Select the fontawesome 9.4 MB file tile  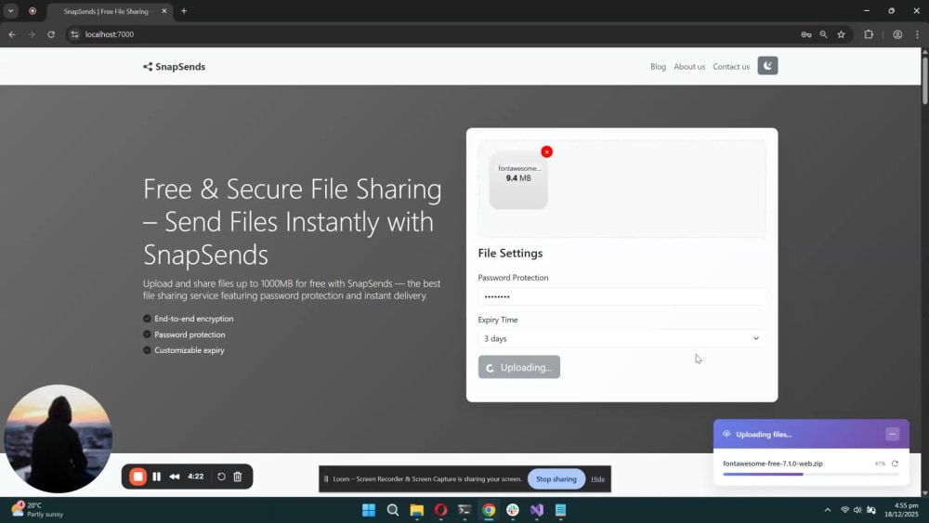pyautogui.click(x=518, y=180)
